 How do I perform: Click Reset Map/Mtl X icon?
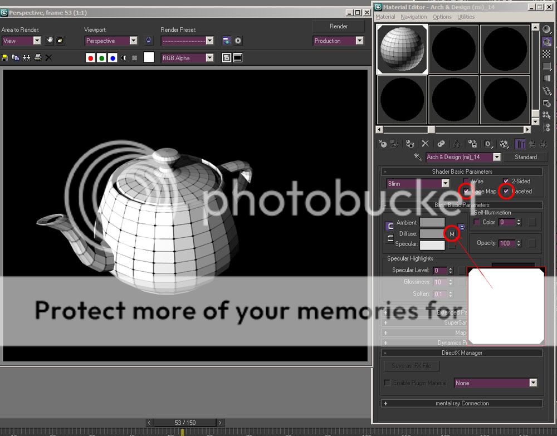425,144
